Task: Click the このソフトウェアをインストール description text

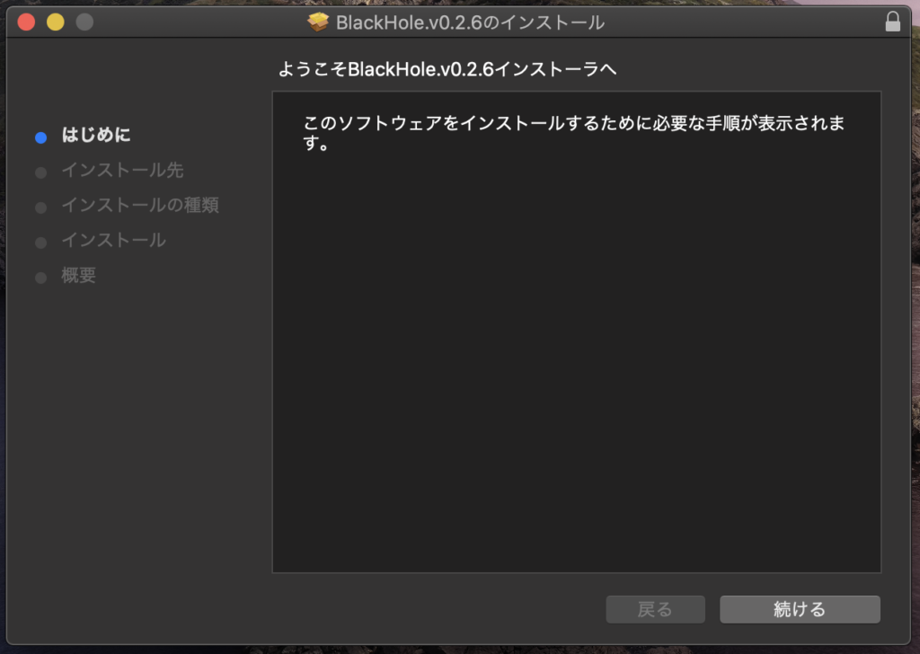Action: (573, 133)
